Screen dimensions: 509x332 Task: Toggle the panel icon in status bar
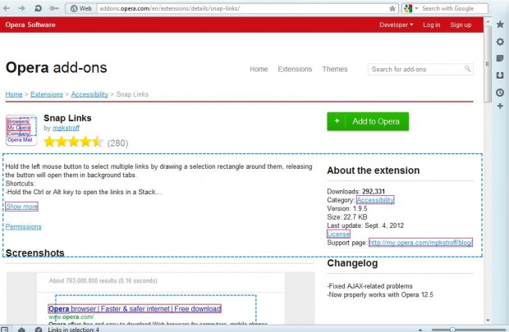tap(5, 329)
